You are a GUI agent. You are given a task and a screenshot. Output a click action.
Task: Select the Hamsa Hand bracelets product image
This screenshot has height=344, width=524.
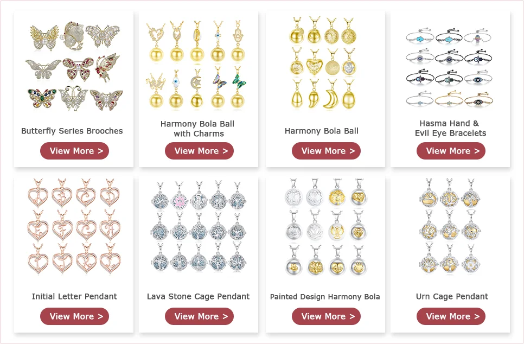coord(450,68)
